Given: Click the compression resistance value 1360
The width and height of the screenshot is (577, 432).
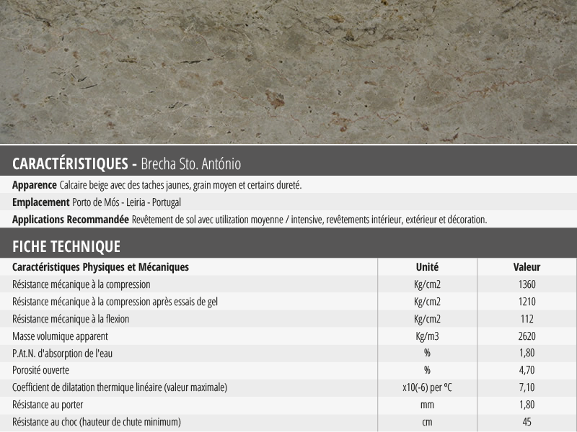Looking at the screenshot, I should point(527,284).
